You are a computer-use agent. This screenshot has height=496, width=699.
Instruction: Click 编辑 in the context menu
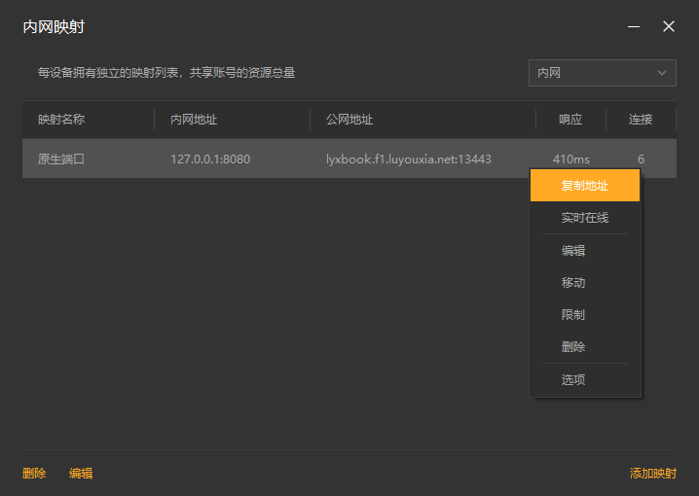pyautogui.click(x=573, y=251)
